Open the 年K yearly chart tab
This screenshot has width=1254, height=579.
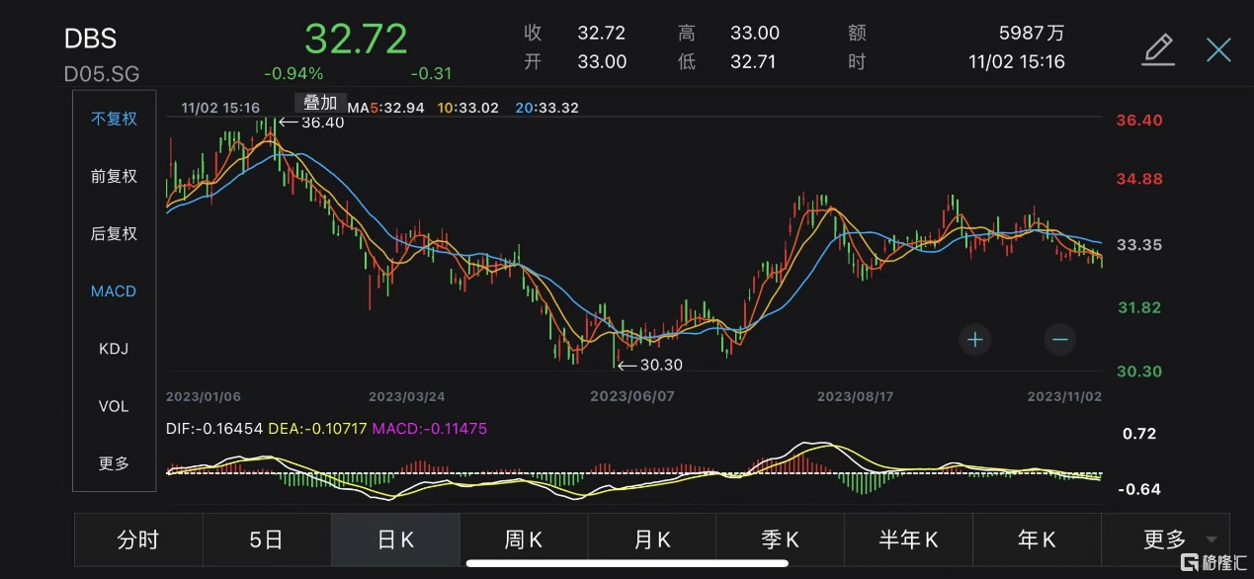[x=1037, y=539]
